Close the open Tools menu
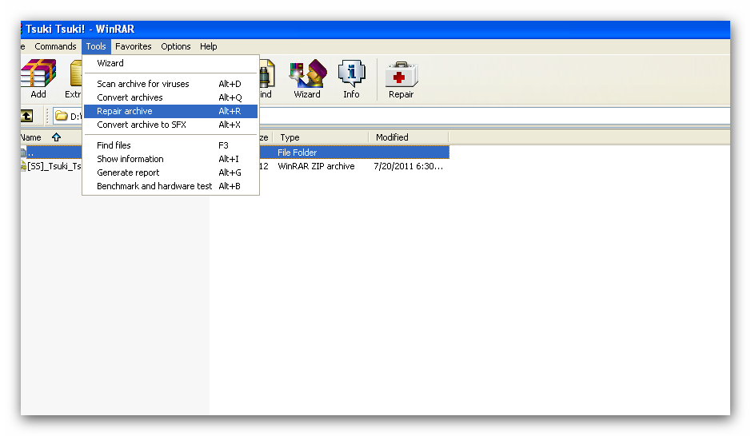 pyautogui.click(x=96, y=46)
